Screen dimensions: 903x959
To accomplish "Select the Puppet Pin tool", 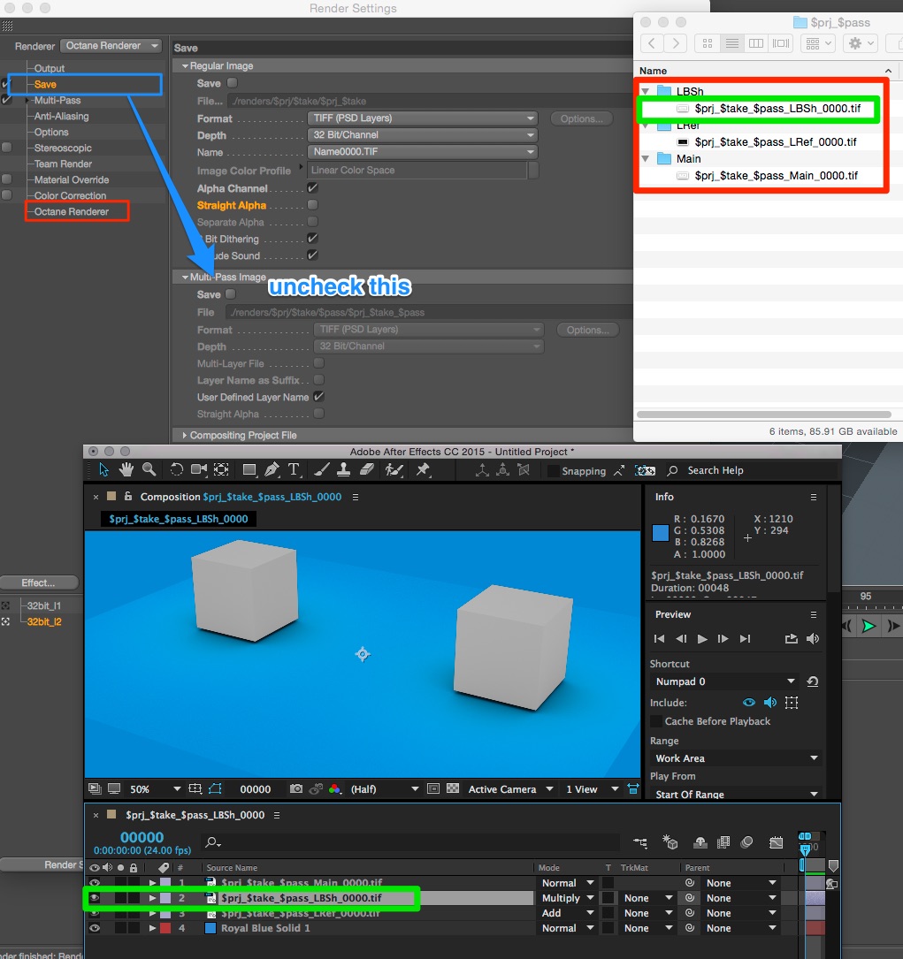I will pos(423,469).
